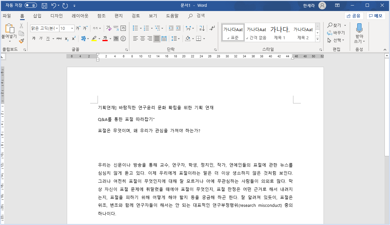The height and width of the screenshot is (225, 390).
Task: Click the user account avatar icon
Action: click(x=322, y=6)
